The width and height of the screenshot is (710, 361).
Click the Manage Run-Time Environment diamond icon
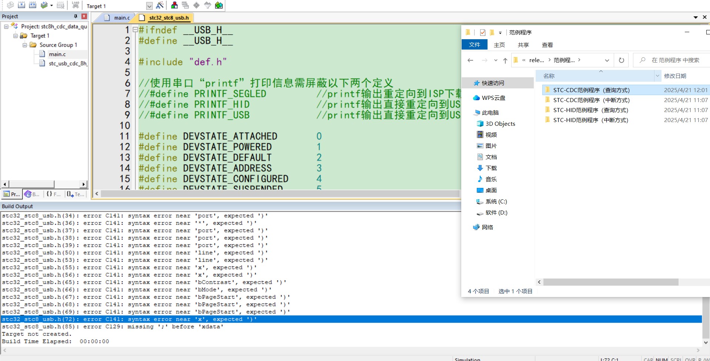coord(196,5)
